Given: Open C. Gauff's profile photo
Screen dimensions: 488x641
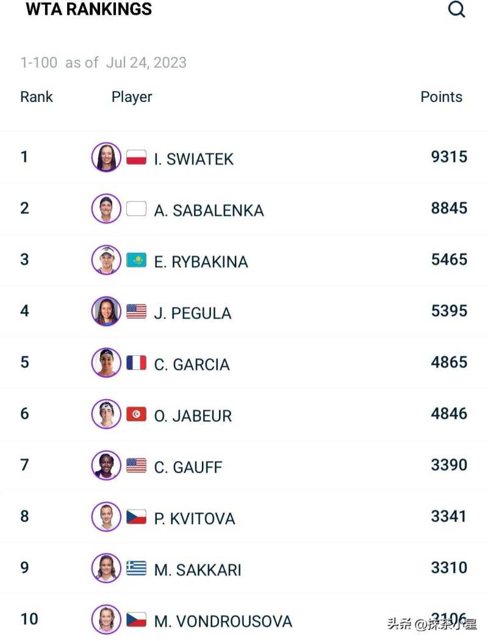Looking at the screenshot, I should point(106,466).
